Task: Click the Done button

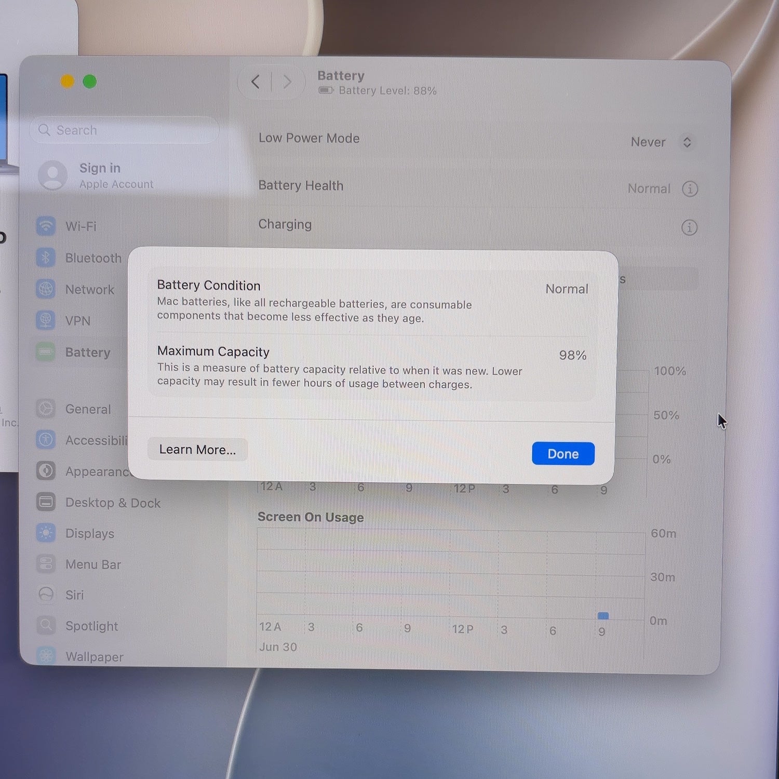Action: pyautogui.click(x=563, y=453)
